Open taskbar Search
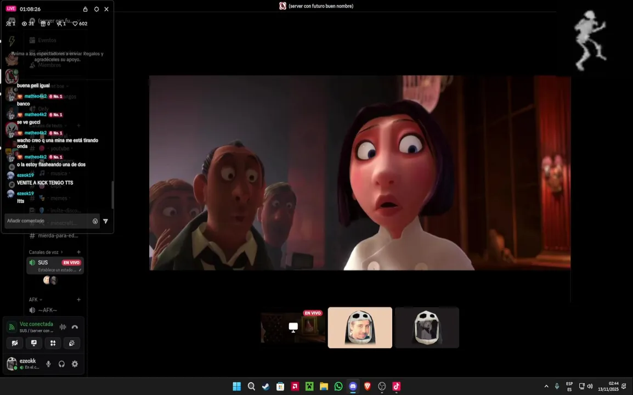Screen dimensions: 633x395 (x=251, y=387)
